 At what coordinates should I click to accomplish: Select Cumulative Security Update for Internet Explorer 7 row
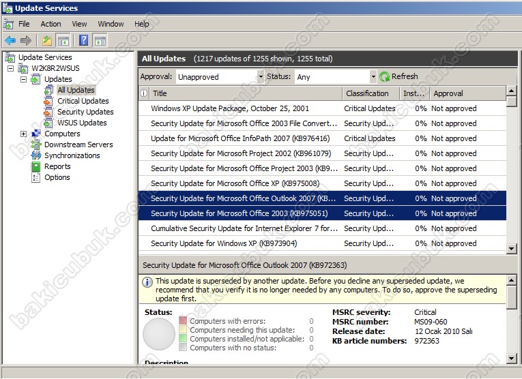click(322, 228)
